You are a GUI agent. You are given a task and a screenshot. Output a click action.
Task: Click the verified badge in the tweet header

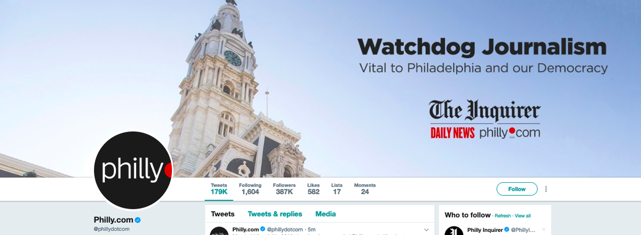pos(263,230)
